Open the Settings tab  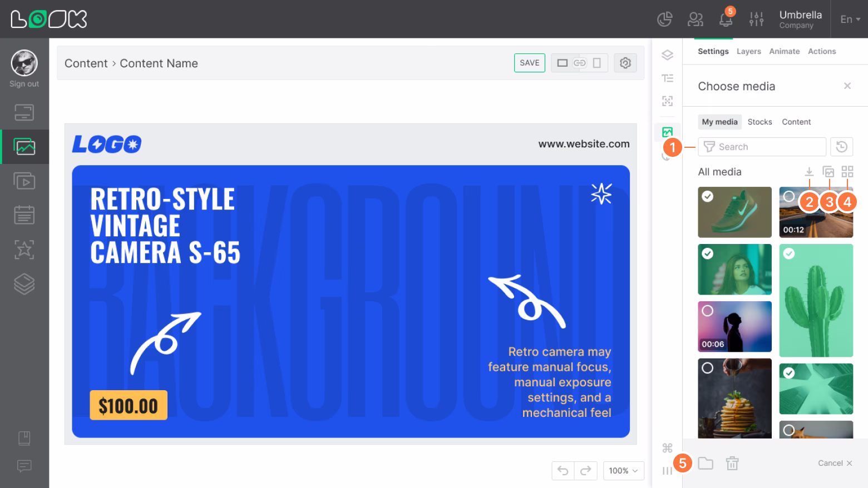[x=713, y=51]
